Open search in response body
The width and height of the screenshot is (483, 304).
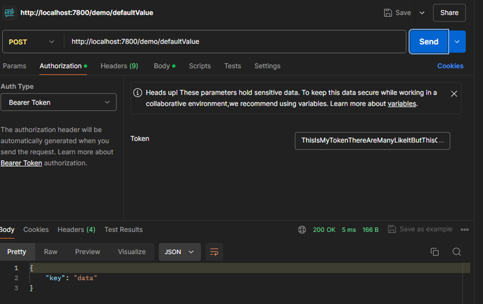(x=456, y=252)
